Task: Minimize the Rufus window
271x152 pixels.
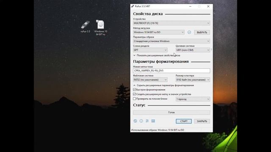Action: (x=190, y=6)
